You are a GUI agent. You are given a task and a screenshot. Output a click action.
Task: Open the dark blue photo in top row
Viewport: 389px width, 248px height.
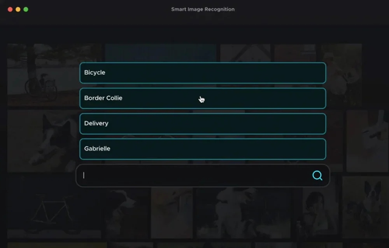pos(161,53)
